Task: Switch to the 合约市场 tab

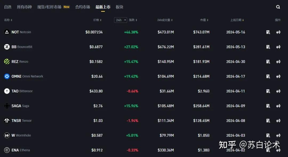Action: point(83,7)
